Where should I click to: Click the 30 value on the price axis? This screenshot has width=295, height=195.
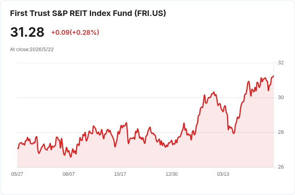pyautogui.click(x=281, y=97)
